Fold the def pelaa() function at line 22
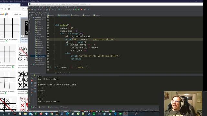 click(x=54, y=25)
